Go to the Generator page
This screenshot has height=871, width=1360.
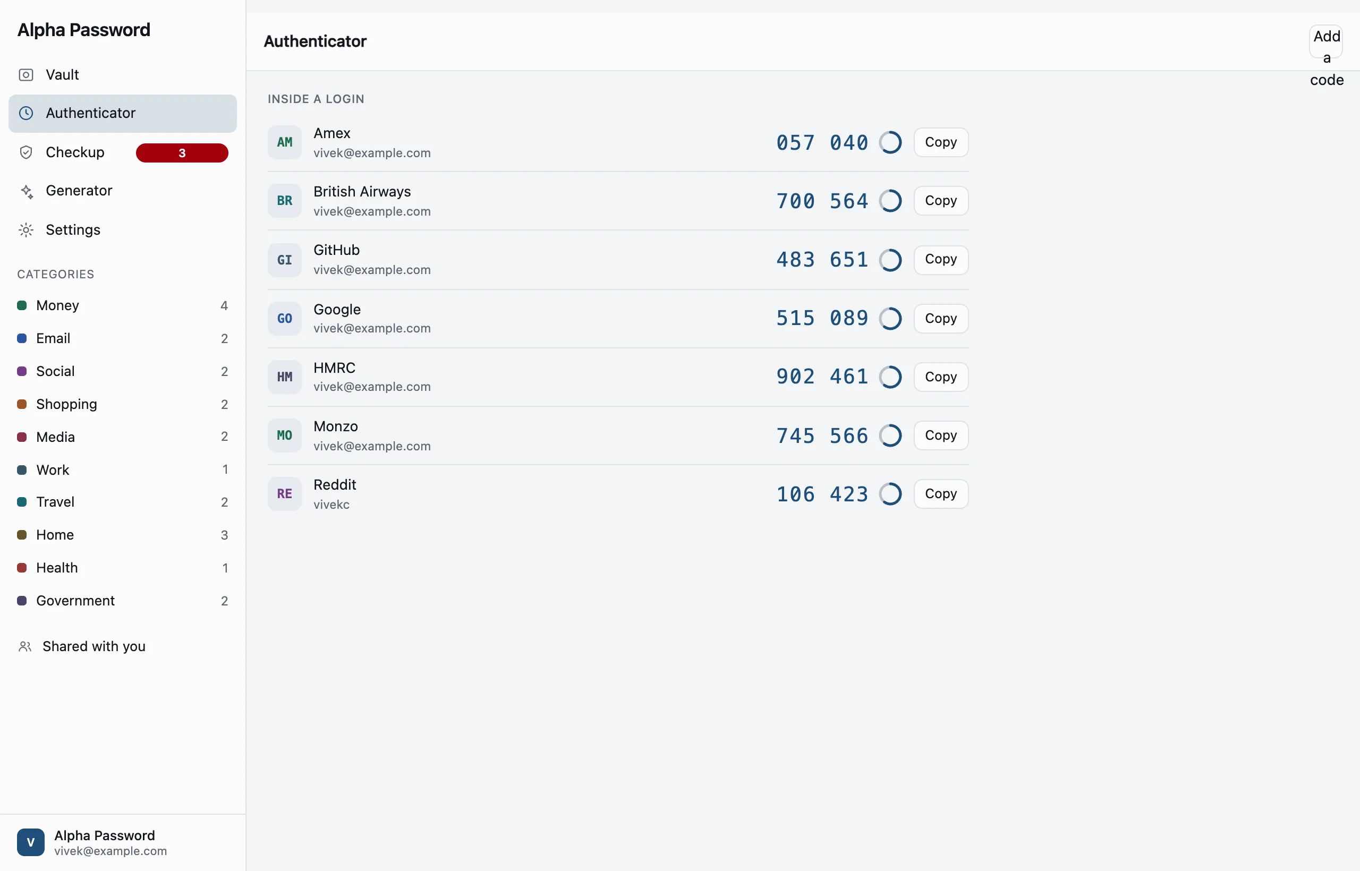(x=123, y=191)
